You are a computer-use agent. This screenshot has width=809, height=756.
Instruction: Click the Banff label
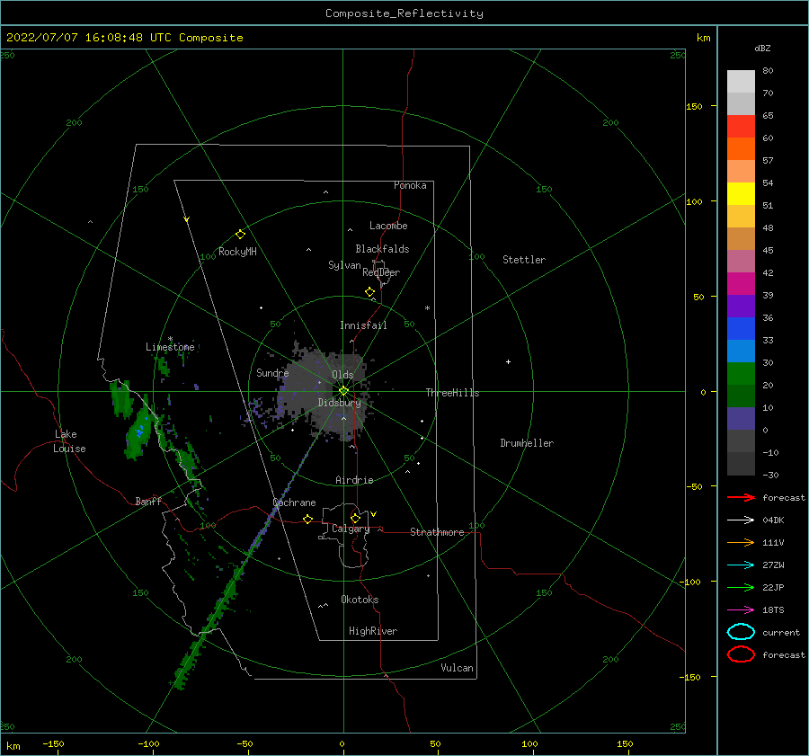148,501
